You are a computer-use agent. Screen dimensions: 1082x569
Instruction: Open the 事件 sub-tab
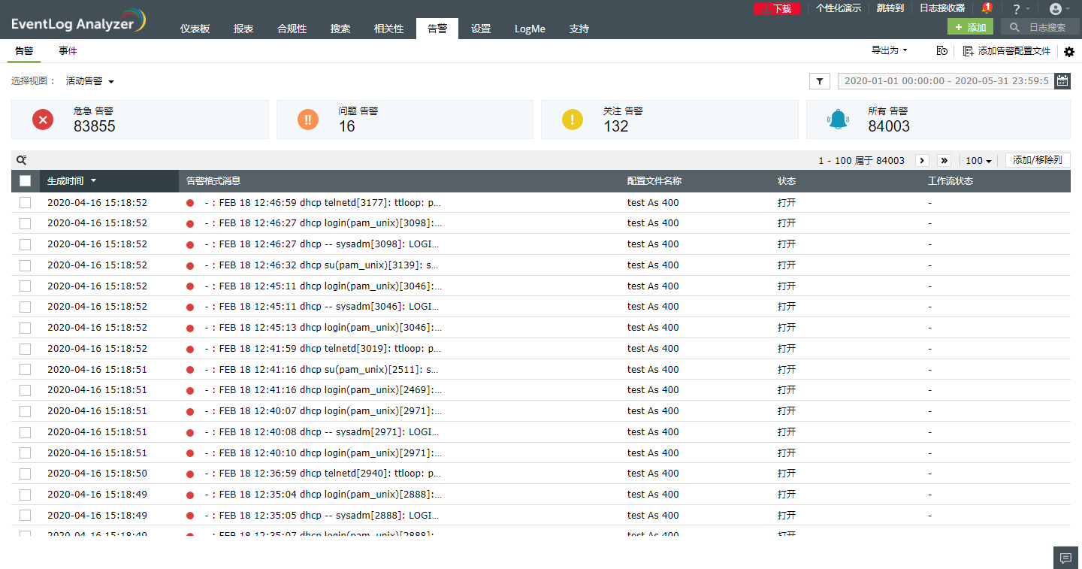(68, 51)
